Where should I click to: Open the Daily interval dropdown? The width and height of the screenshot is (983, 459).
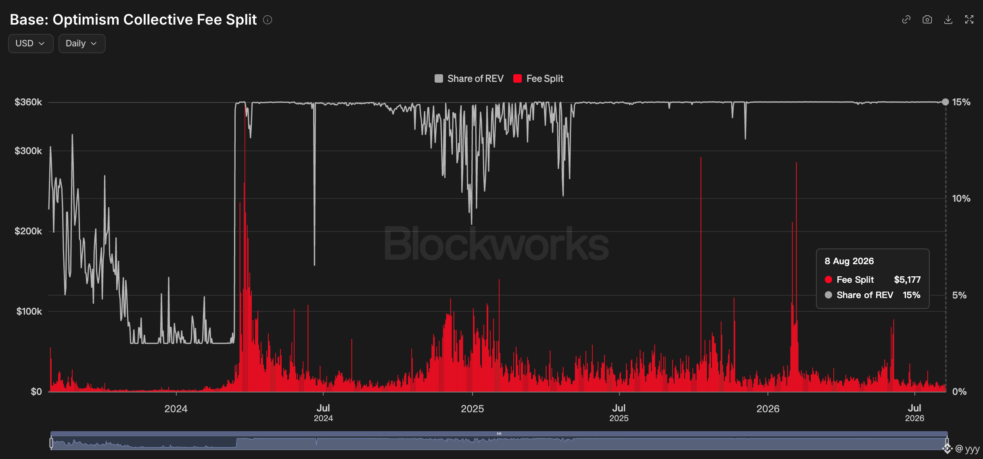click(x=82, y=44)
